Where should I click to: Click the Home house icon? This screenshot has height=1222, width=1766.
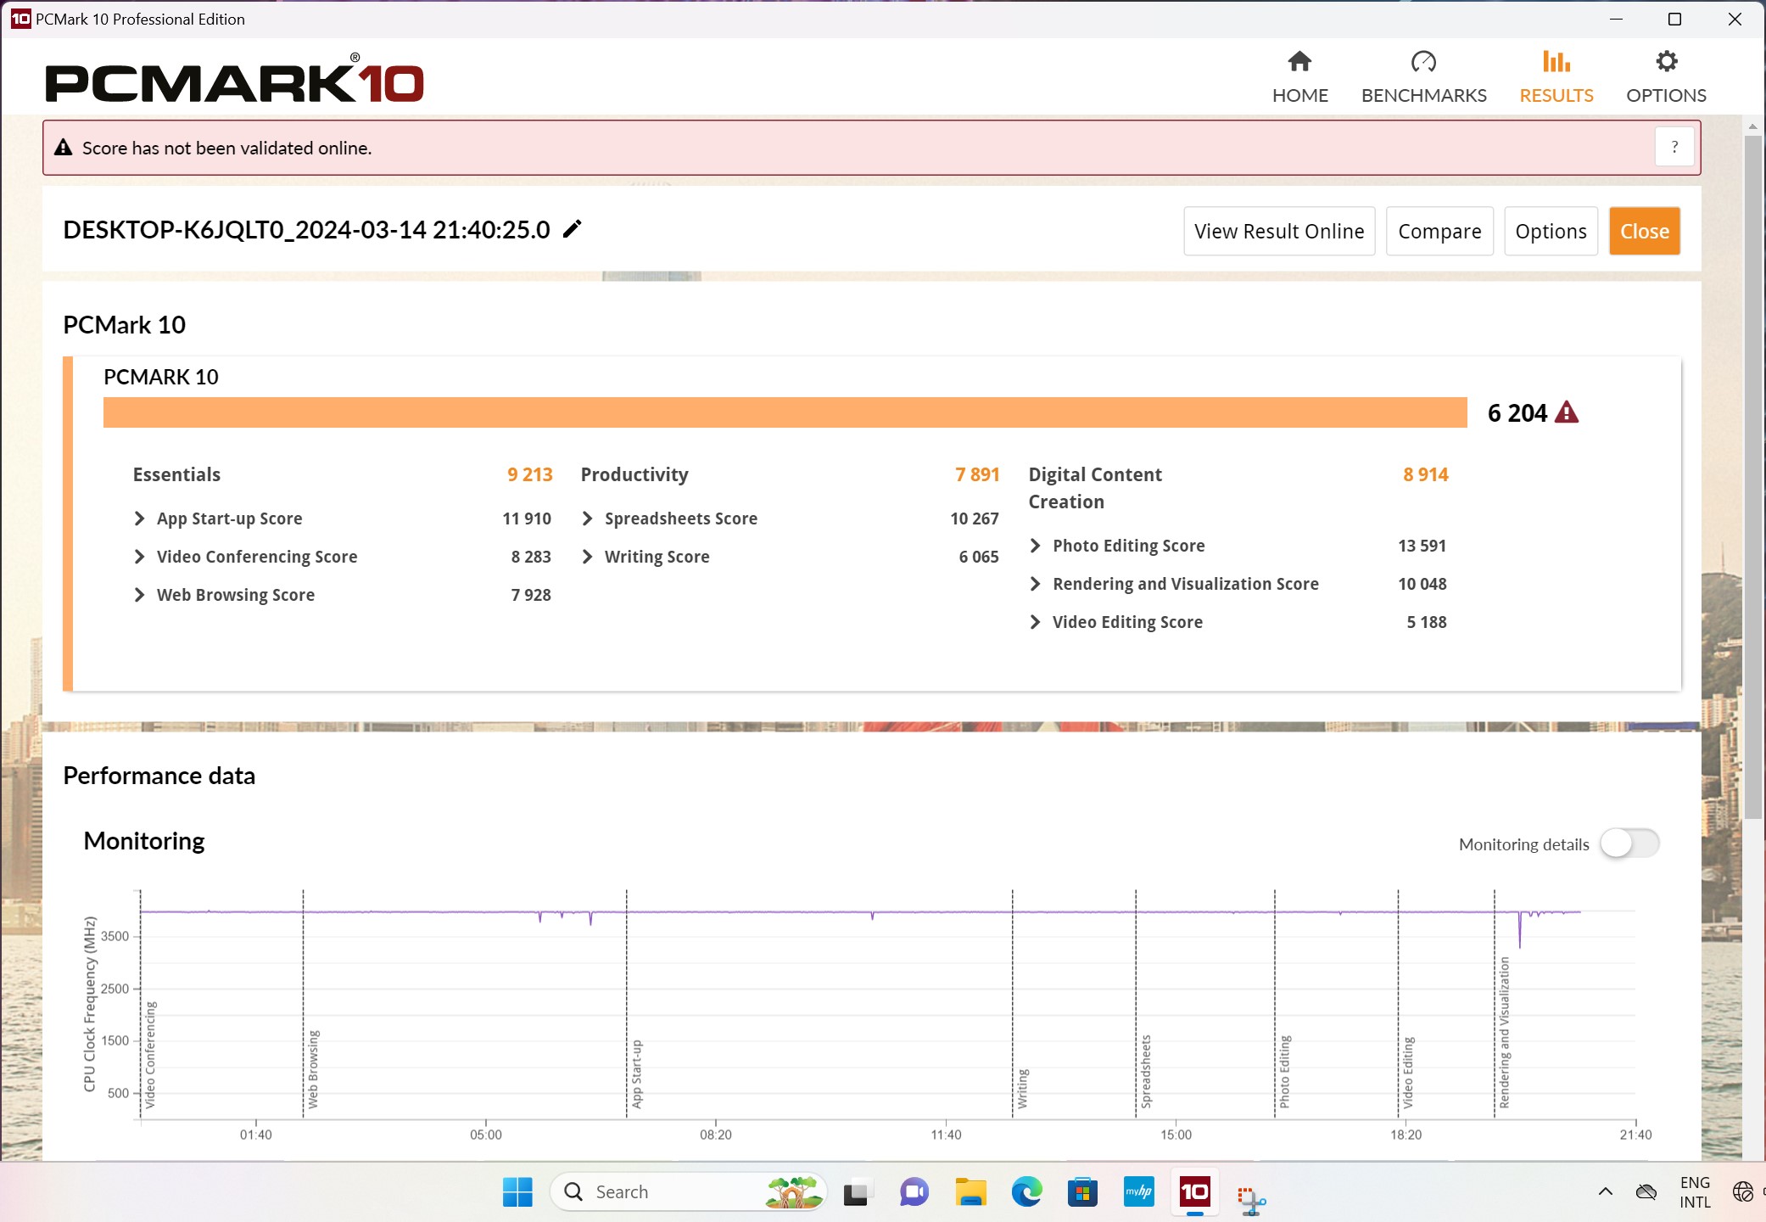coord(1299,61)
